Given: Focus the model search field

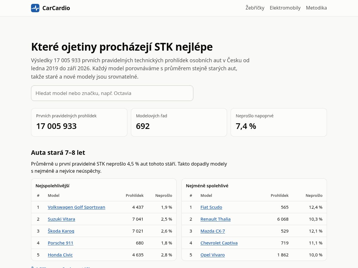Looking at the screenshot, I should point(112,93).
